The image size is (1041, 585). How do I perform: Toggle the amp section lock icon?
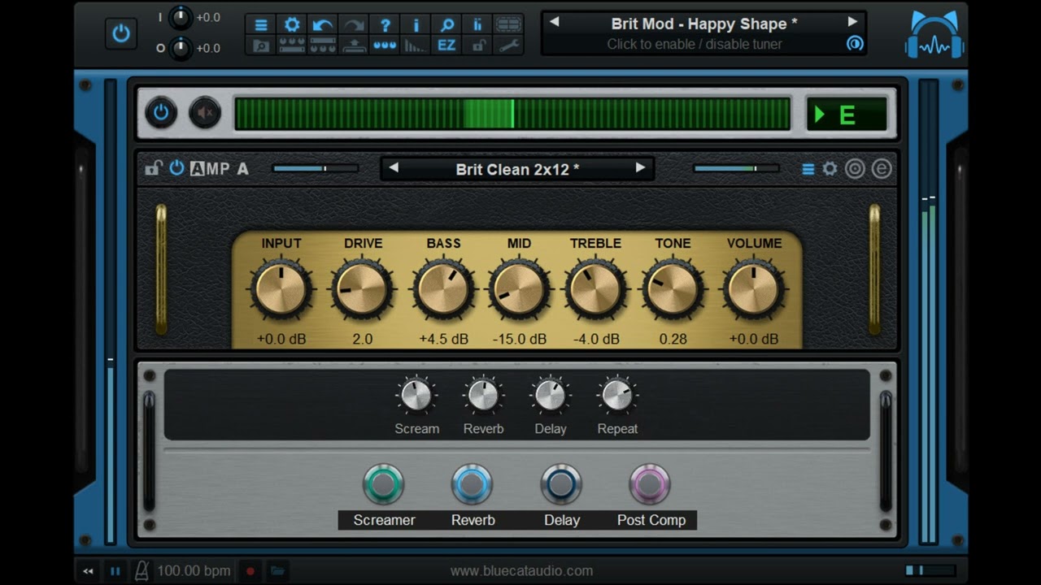point(153,169)
